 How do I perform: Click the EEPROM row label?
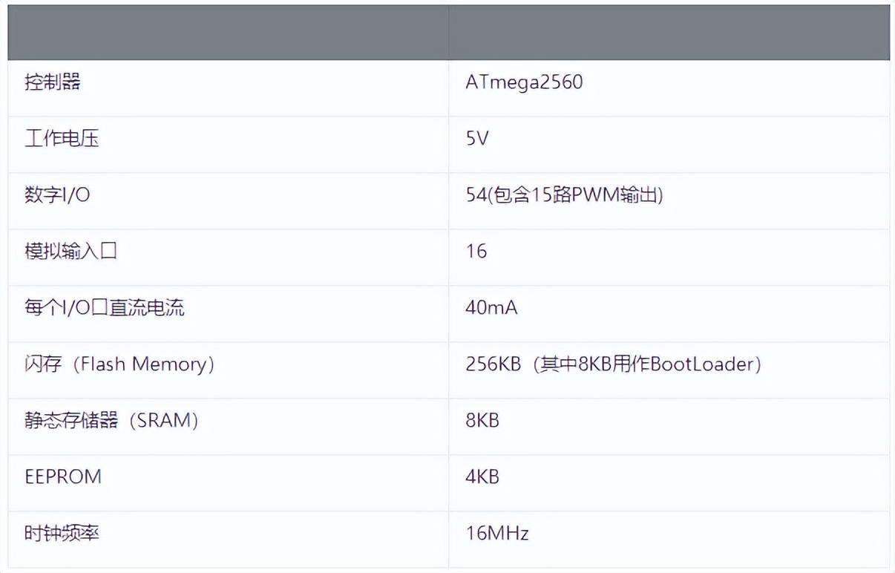point(63,477)
